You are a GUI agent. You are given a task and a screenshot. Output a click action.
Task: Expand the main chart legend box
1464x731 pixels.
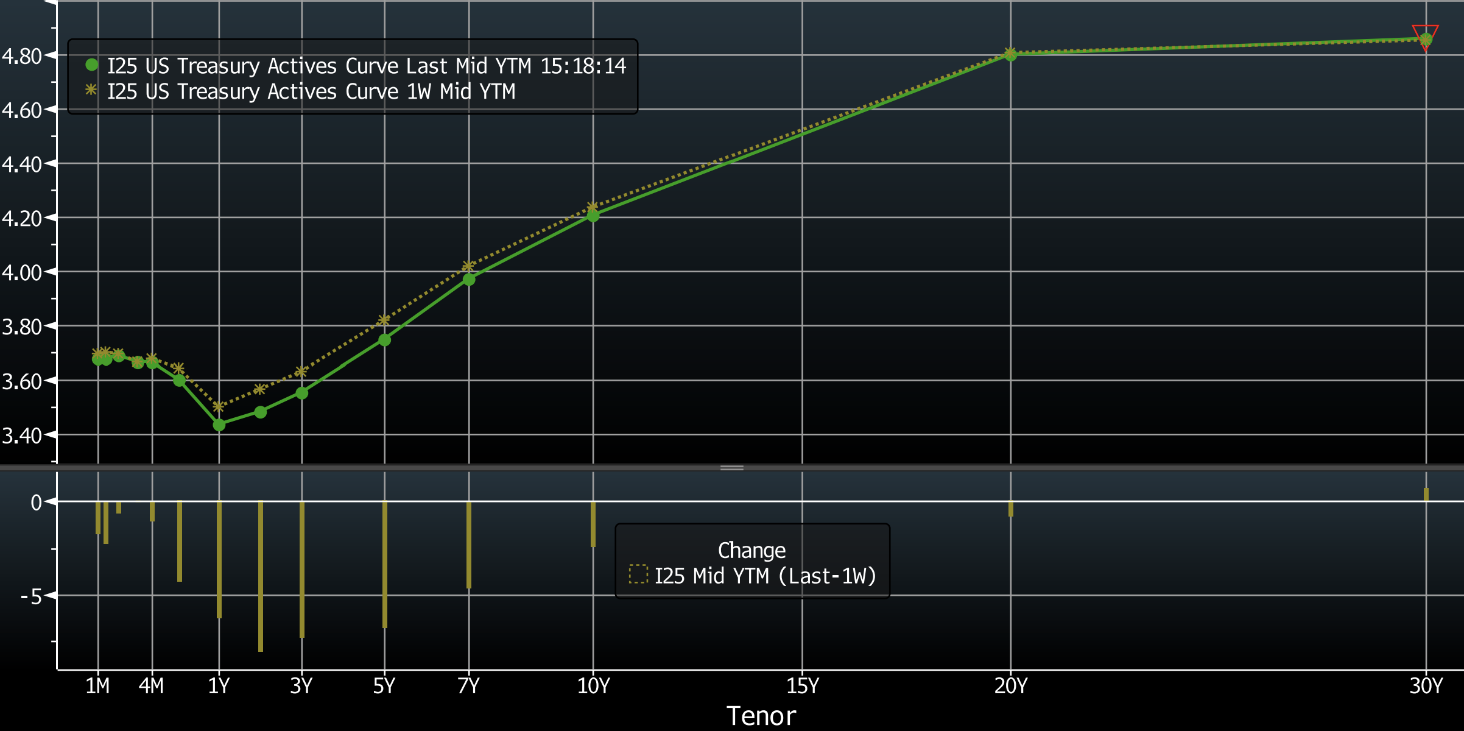352,78
